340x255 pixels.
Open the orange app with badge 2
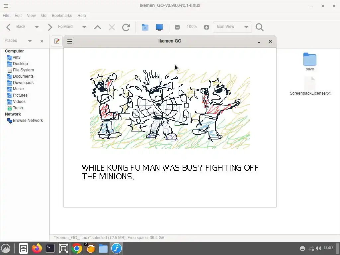(90, 248)
